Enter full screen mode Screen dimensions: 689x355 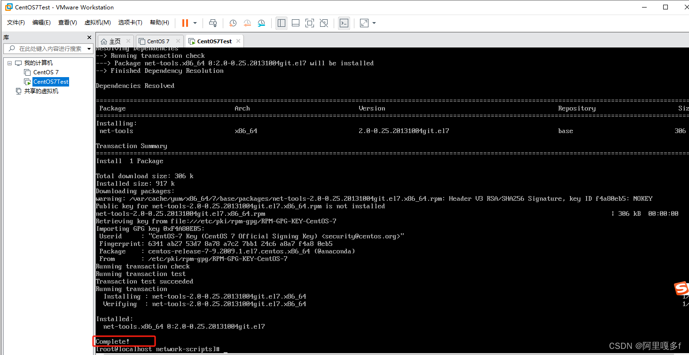[x=309, y=23]
